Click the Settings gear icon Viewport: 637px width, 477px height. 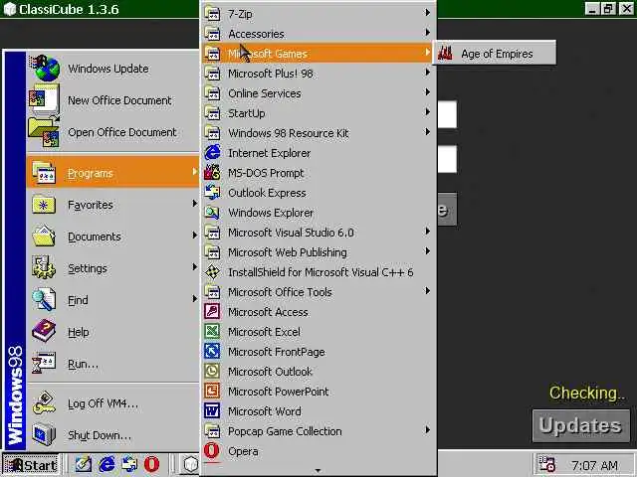tap(44, 268)
